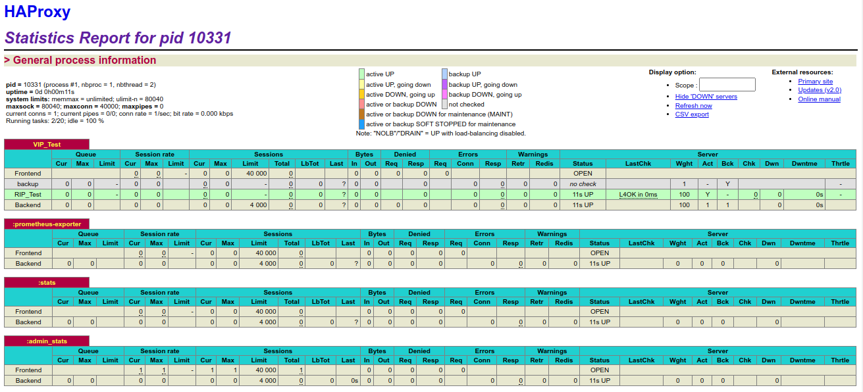This screenshot has width=863, height=392.
Task: Click :admin_stats Frontend row label
Action: click(x=28, y=370)
